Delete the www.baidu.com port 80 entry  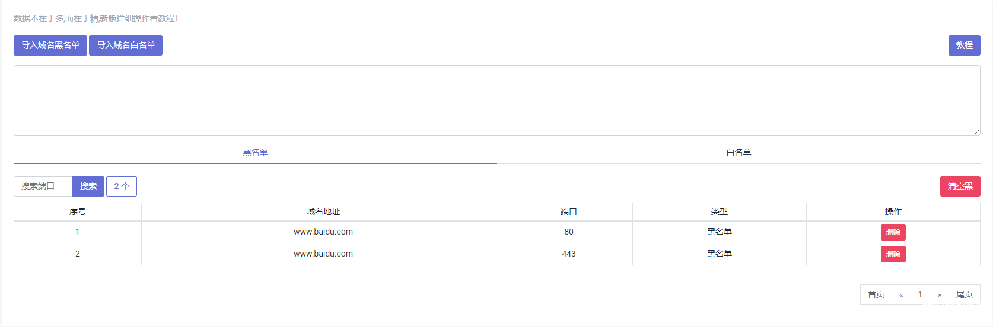pyautogui.click(x=893, y=232)
